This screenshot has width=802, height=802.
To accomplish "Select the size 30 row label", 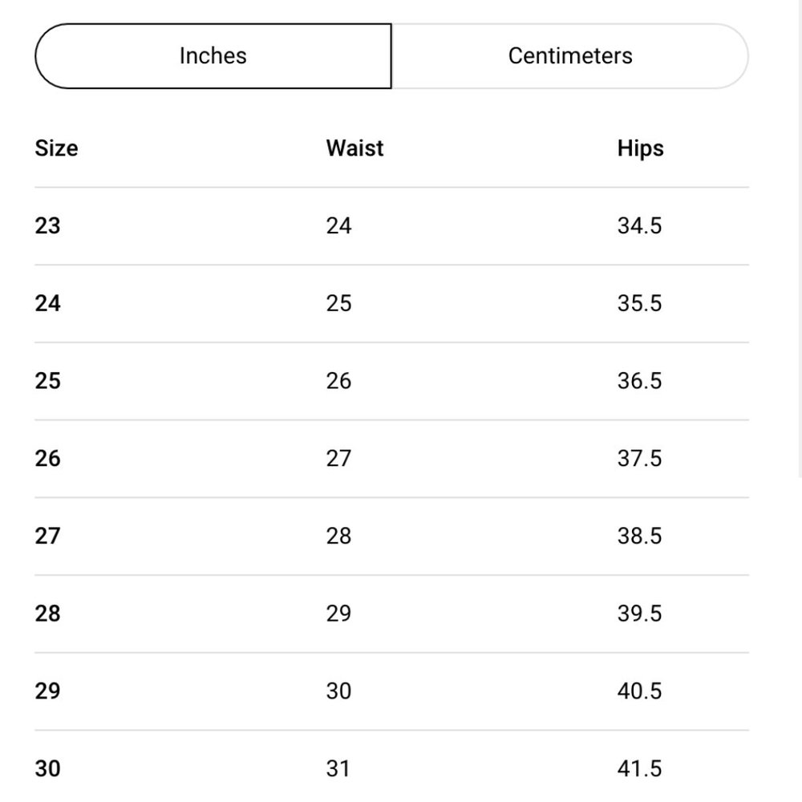I will (x=47, y=769).
